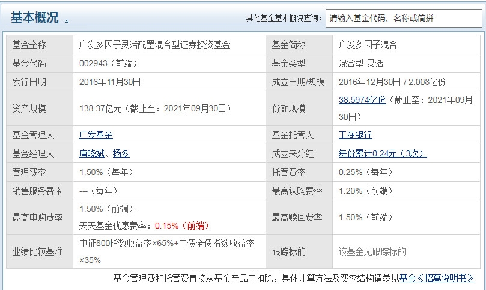
Task: Open the 广发基金 fund manager company link
Action: coord(96,135)
